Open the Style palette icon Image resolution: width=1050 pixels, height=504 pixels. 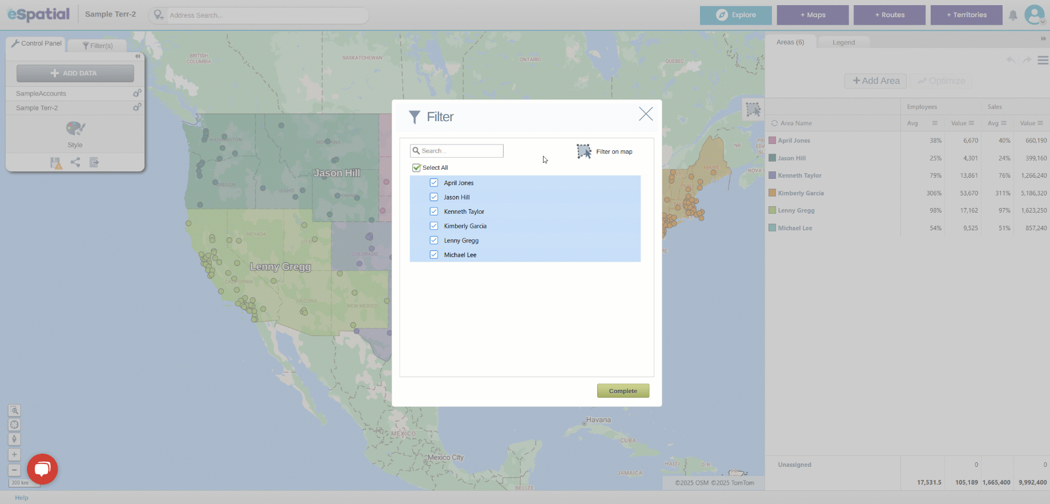point(75,129)
